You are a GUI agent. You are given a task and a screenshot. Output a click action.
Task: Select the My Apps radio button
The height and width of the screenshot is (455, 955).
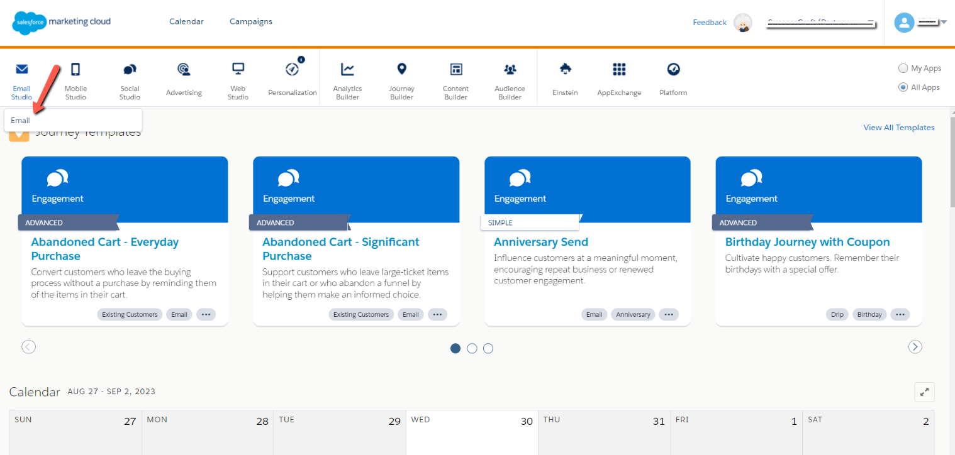(903, 69)
